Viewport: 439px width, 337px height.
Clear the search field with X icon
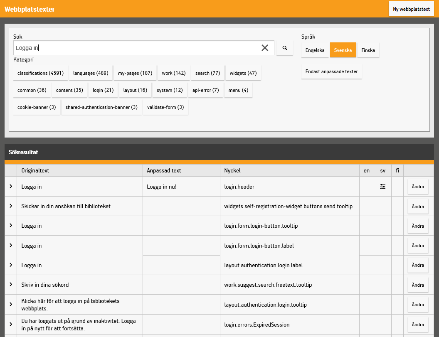point(265,48)
